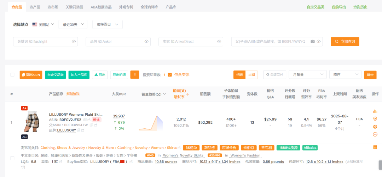The width and height of the screenshot is (382, 177).
Task: Click the webcam-style monitor icon in operations
Action: 375,119
